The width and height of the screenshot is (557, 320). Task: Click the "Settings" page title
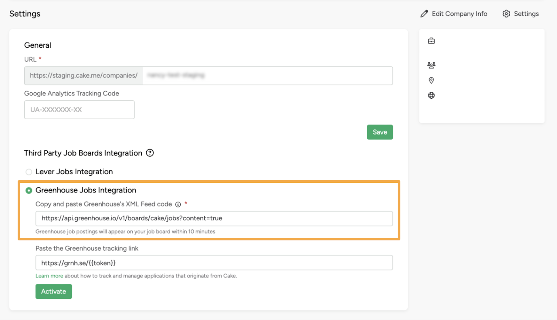coord(25,14)
